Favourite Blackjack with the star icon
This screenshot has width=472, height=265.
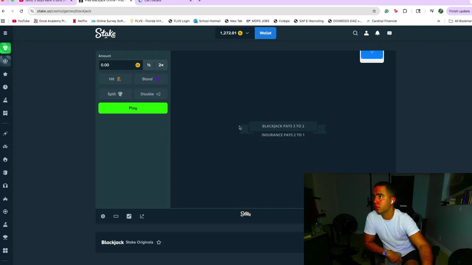(x=159, y=242)
